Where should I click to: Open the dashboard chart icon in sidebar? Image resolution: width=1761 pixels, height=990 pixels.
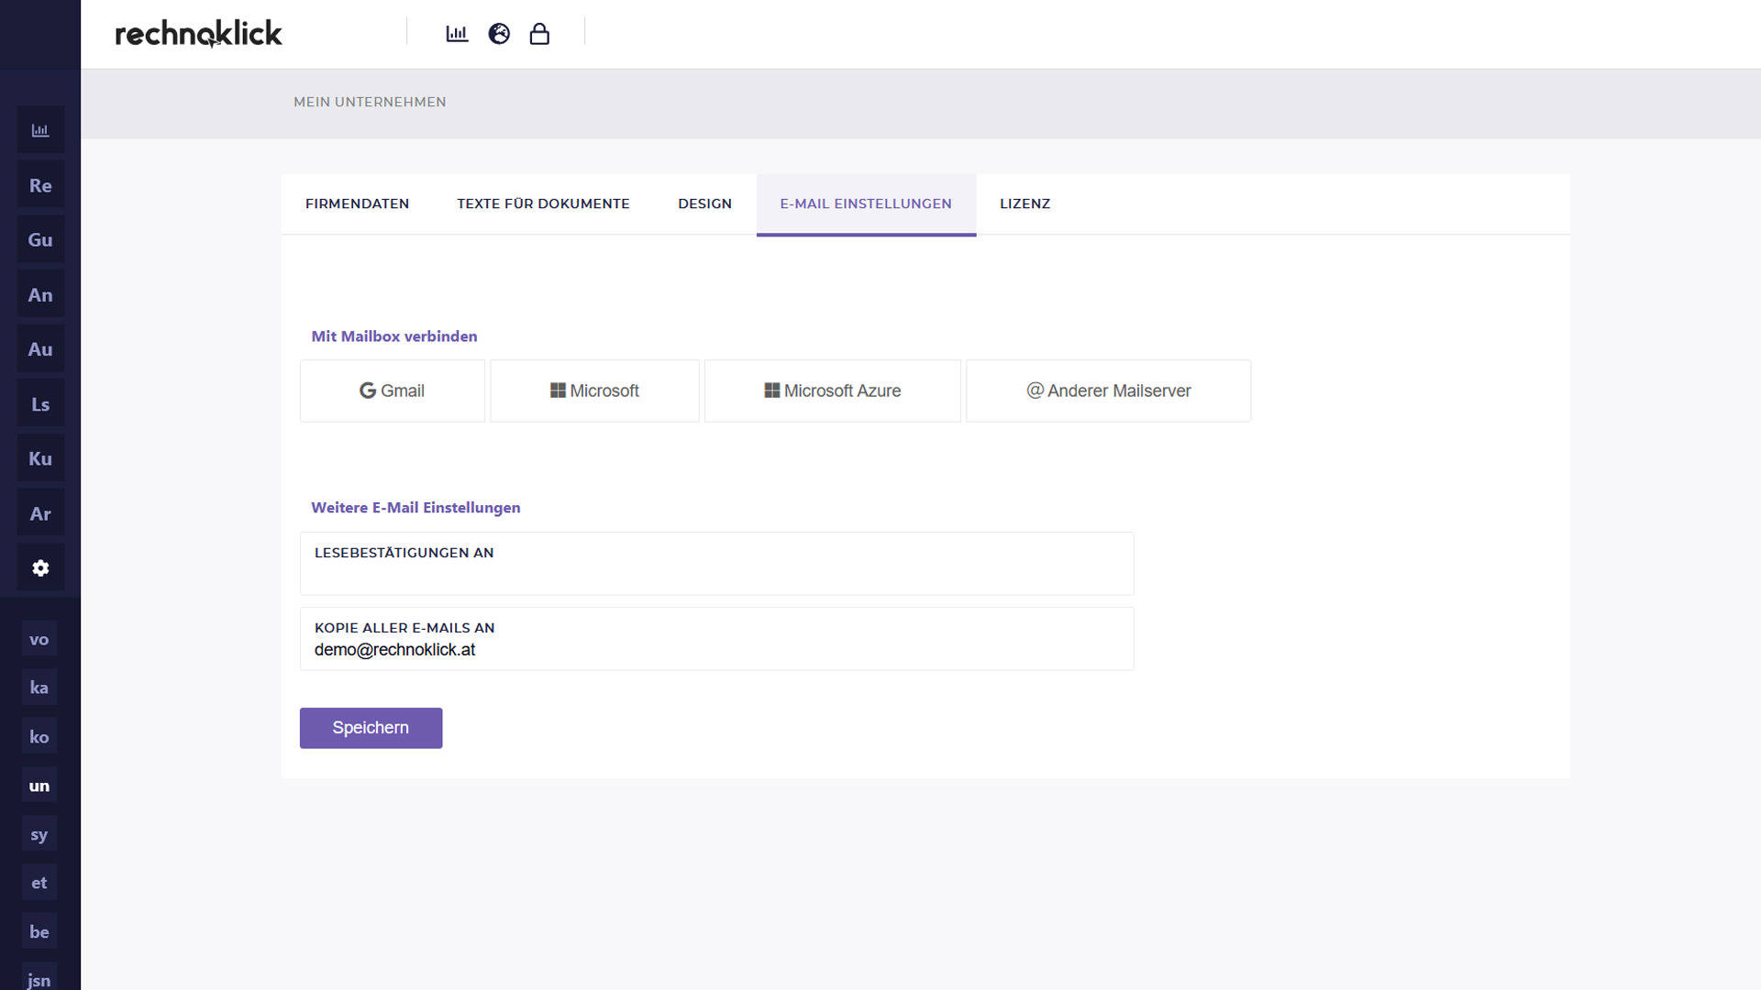pyautogui.click(x=40, y=130)
